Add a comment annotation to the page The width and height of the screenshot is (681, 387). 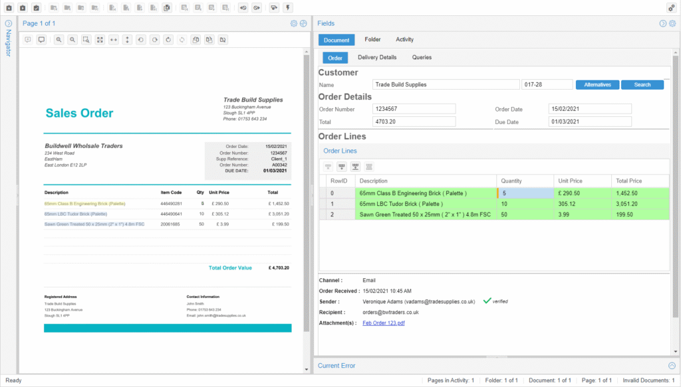[28, 40]
